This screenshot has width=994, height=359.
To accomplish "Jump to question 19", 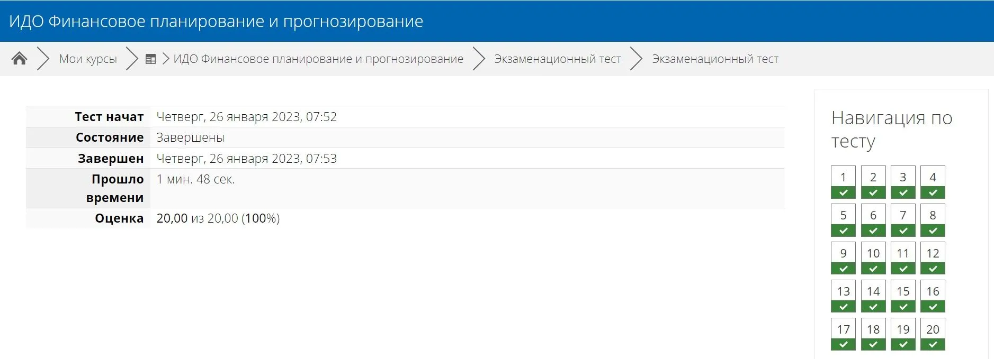I will click(903, 334).
